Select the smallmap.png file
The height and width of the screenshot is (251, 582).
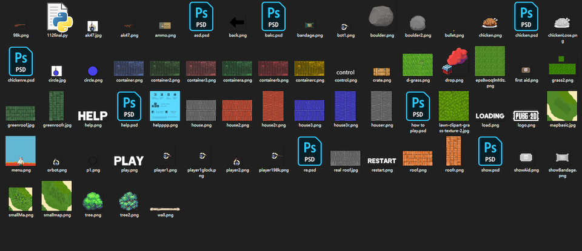coord(57,196)
